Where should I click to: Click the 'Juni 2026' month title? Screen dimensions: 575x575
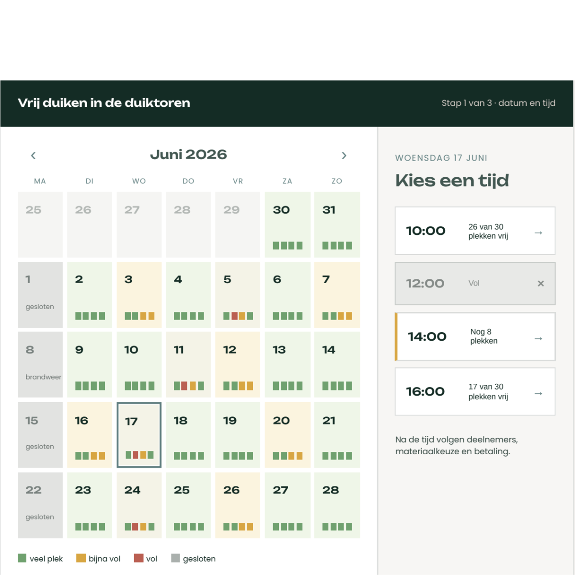tap(188, 154)
